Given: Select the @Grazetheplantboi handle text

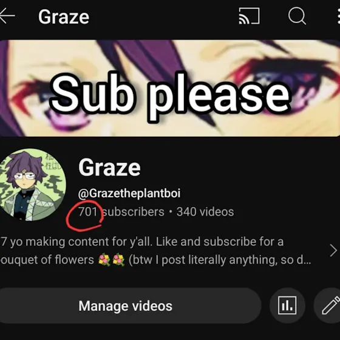Looking at the screenshot, I should (129, 193).
